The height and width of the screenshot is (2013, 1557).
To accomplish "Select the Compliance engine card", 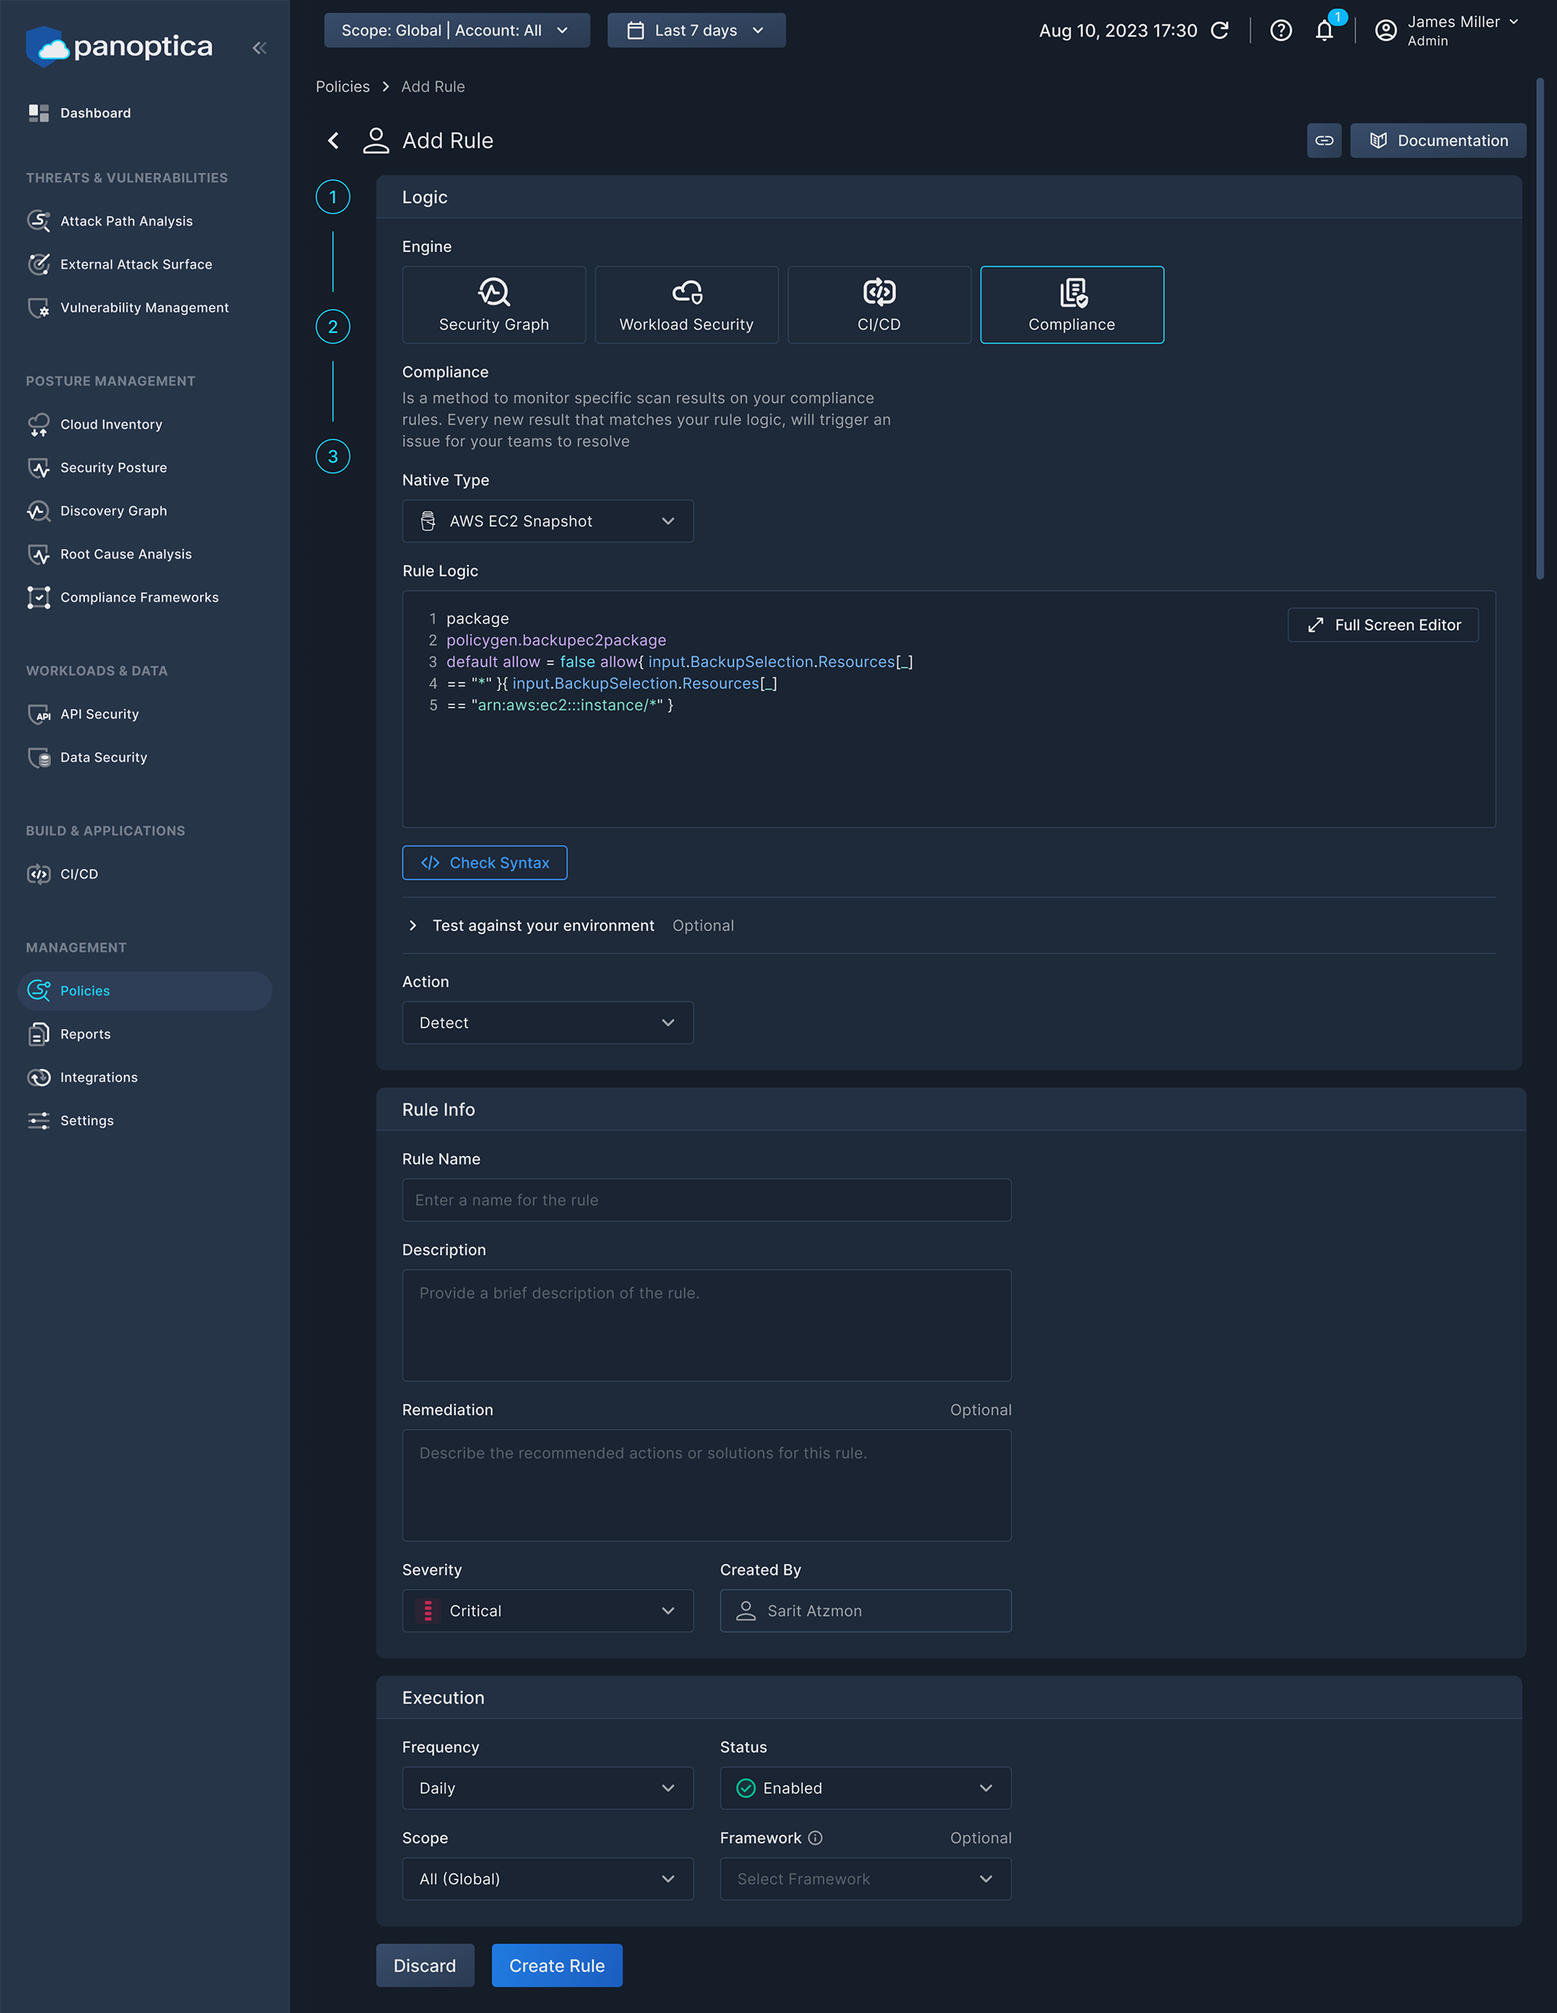I will coord(1072,305).
